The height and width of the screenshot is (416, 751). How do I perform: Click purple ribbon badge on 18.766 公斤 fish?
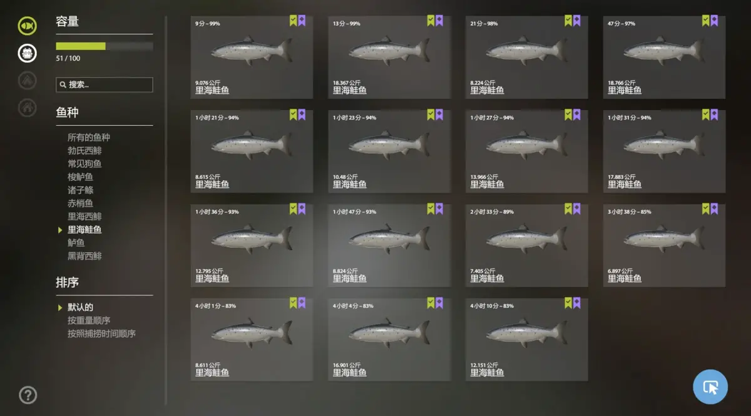(715, 21)
